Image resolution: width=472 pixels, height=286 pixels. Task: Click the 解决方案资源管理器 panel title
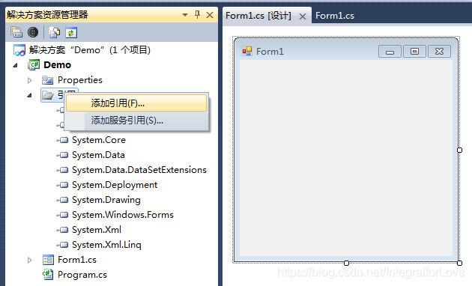click(x=47, y=15)
